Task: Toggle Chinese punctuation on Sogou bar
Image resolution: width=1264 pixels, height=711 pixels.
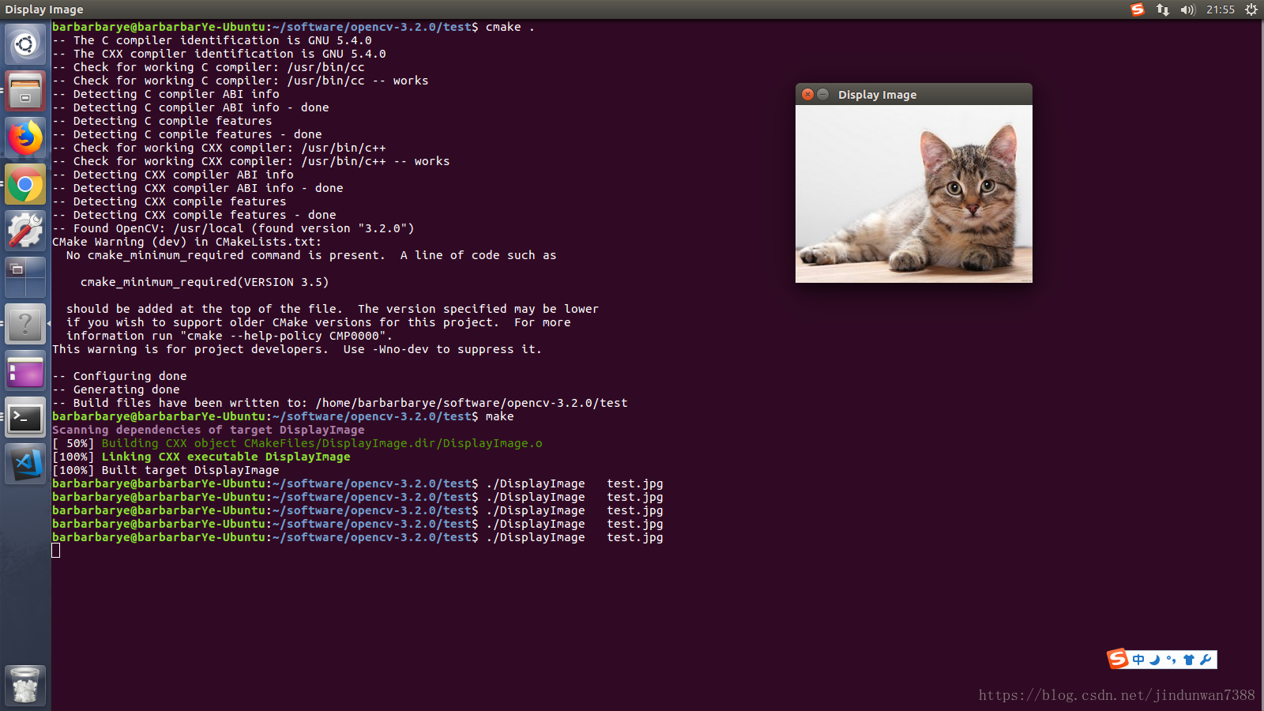Action: click(1171, 660)
